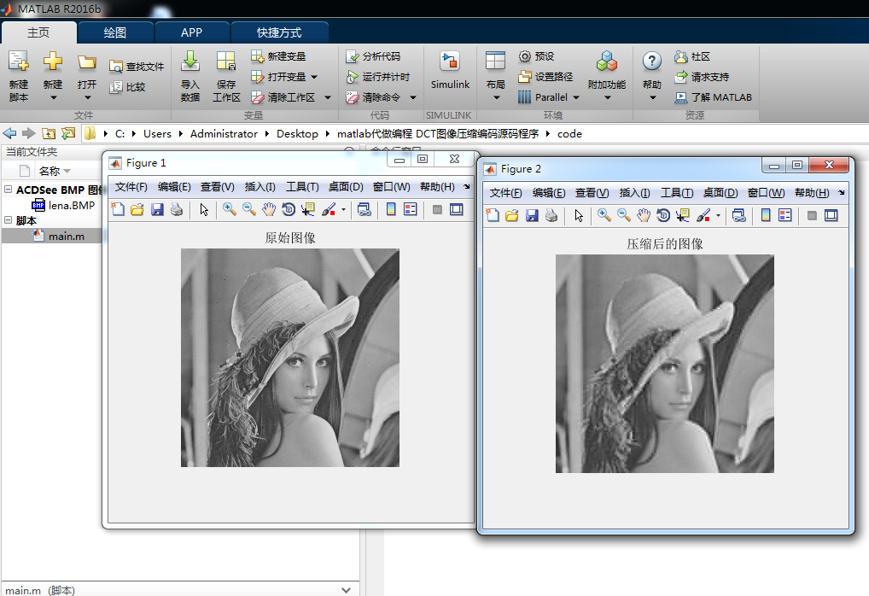Toggle Pan tool in Figure 2 toolbar
The height and width of the screenshot is (596, 869).
click(x=644, y=215)
